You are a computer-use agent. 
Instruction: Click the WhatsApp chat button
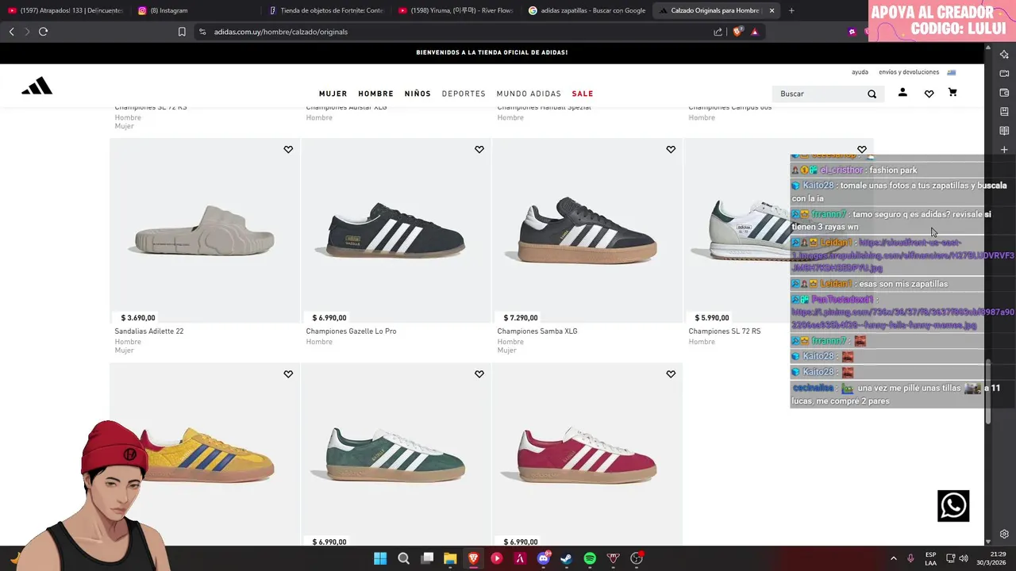[953, 506]
